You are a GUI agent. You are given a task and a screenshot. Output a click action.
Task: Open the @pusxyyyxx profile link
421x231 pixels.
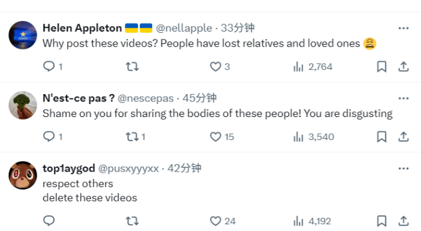coord(129,168)
